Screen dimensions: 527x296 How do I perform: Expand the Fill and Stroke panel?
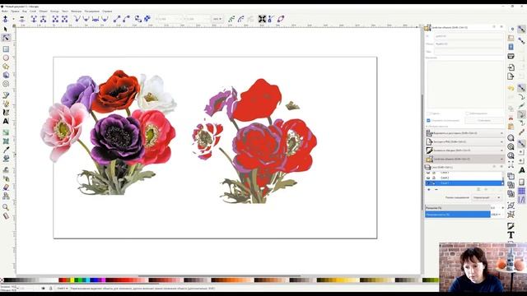pyautogui.click(x=464, y=150)
